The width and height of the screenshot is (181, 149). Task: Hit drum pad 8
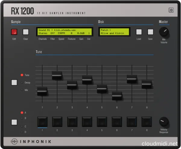click(146, 121)
